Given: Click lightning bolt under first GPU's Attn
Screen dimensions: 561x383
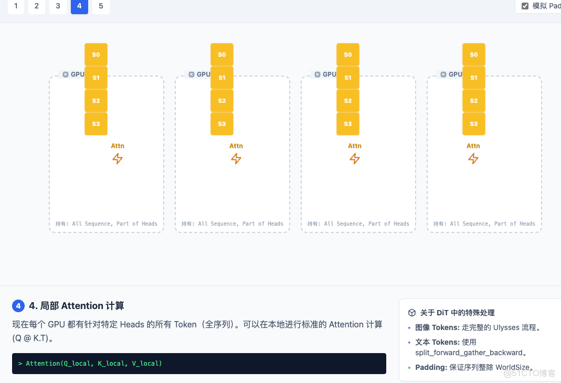Looking at the screenshot, I should coord(118,158).
